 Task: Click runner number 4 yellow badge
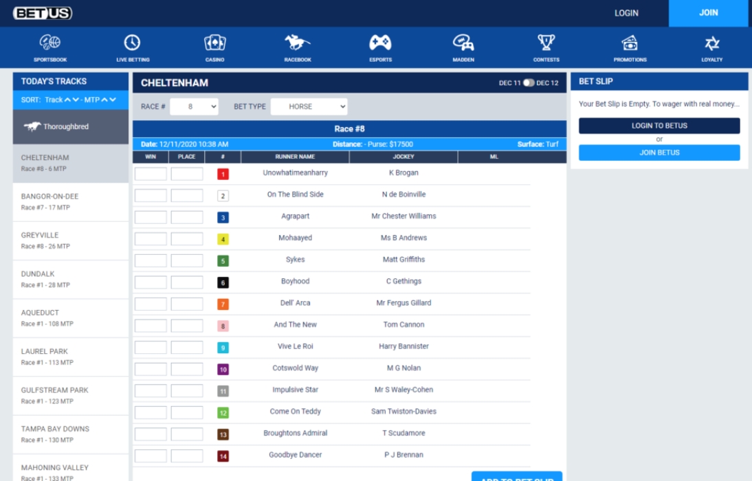[223, 239]
